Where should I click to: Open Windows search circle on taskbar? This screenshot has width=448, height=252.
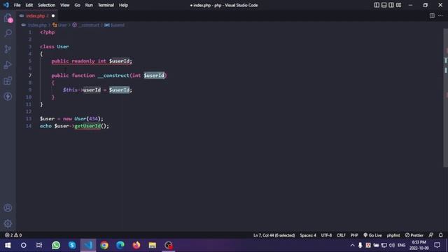[x=23, y=245]
